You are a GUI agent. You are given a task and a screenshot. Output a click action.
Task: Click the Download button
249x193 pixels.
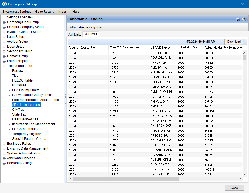(234, 42)
